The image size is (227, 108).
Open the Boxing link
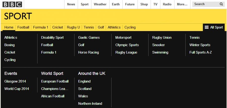click(9, 45)
